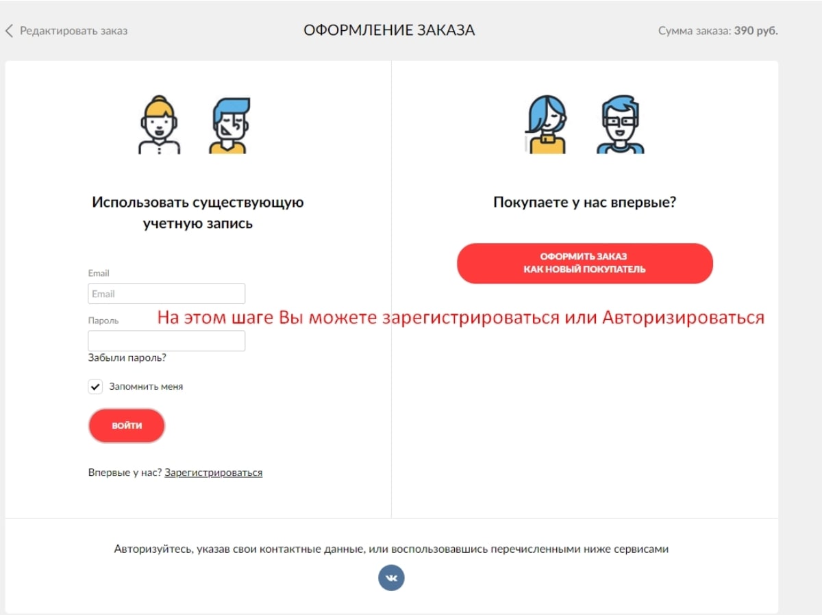Image resolution: width=822 pixels, height=615 pixels.
Task: Click the blue-haired man avatar in yellow shirt
Action: point(229,125)
